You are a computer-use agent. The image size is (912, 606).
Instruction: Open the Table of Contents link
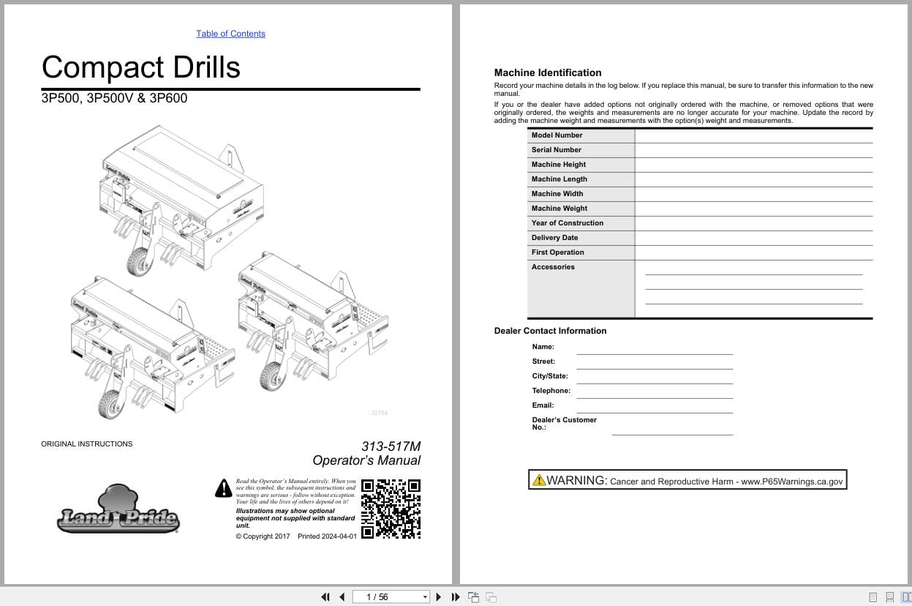tap(230, 34)
